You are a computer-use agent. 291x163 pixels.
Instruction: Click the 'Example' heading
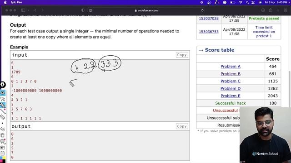click(x=19, y=47)
